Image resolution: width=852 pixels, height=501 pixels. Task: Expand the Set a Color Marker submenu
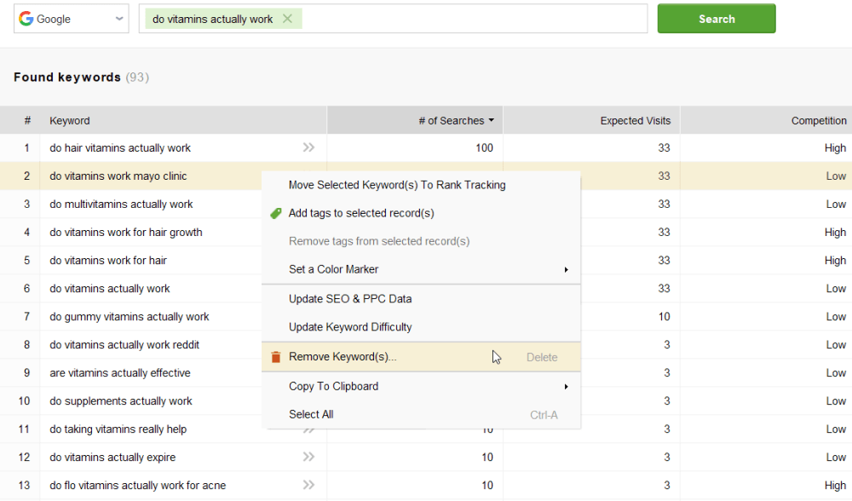[421, 269]
